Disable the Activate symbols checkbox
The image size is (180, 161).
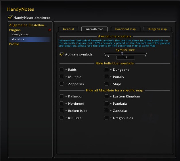pyautogui.click(x=62, y=54)
